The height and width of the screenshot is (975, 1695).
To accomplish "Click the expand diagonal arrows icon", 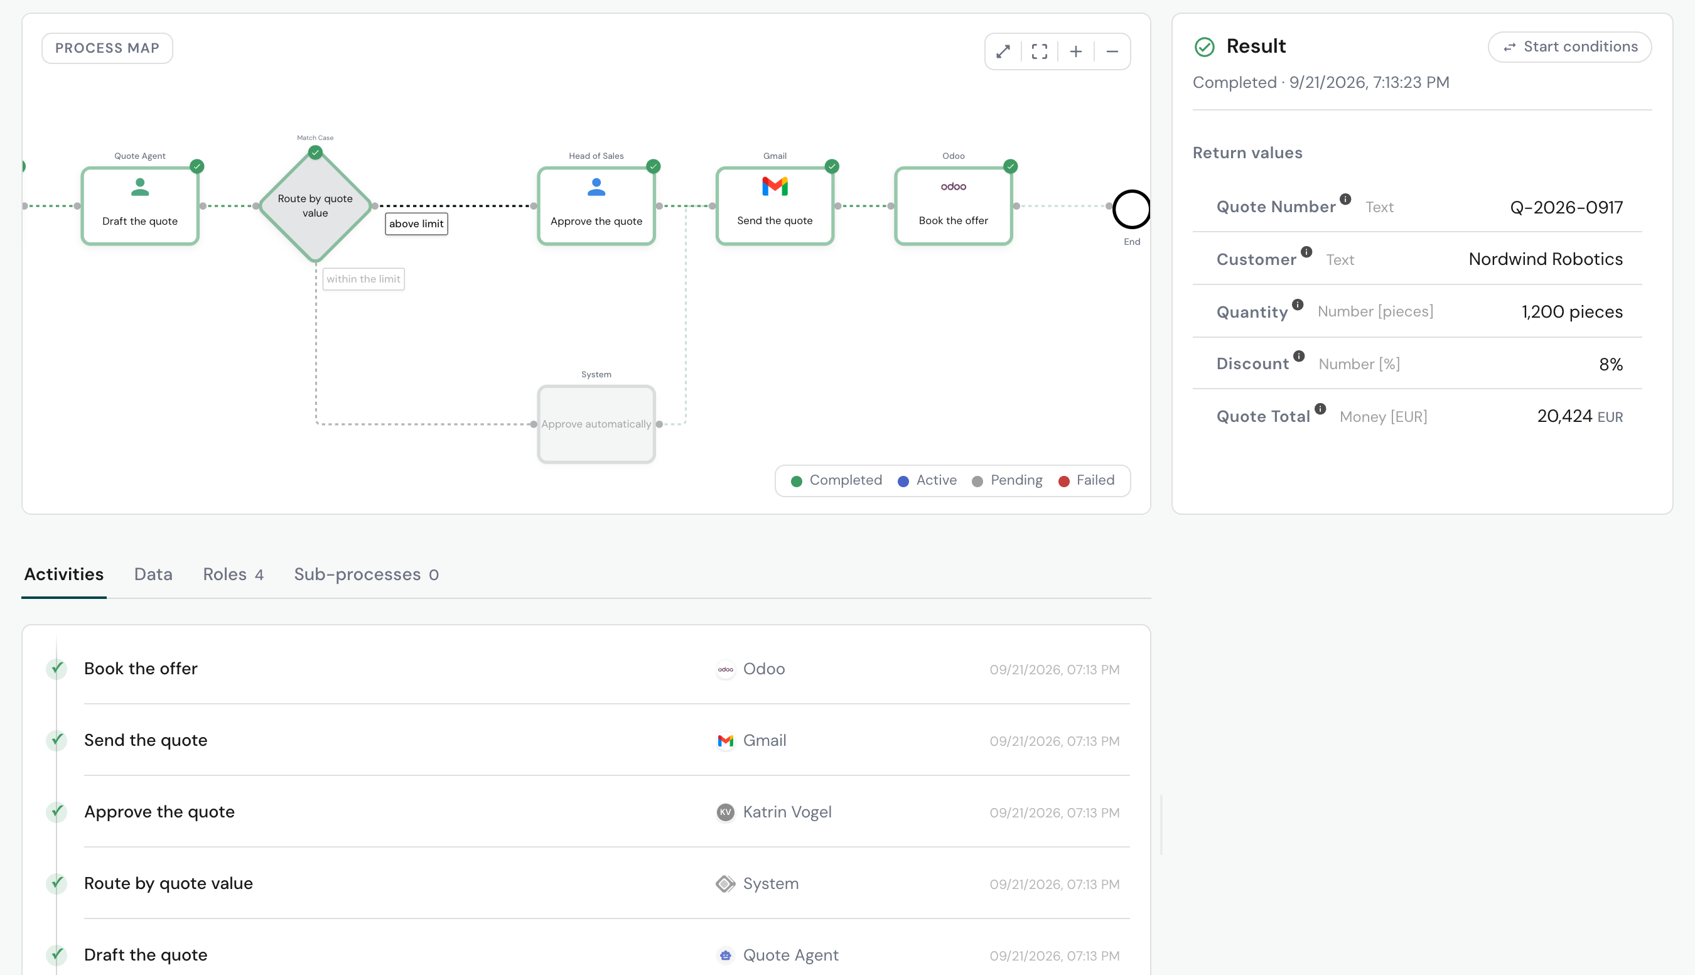I will (x=1003, y=51).
